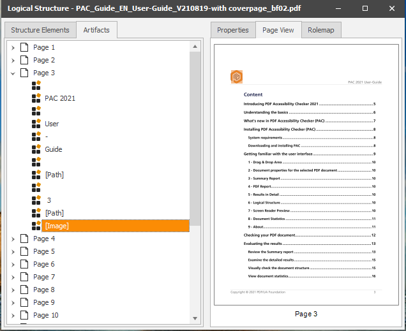Click the artifact icon beside the 3 entry
The height and width of the screenshot is (331, 406).
[36, 200]
